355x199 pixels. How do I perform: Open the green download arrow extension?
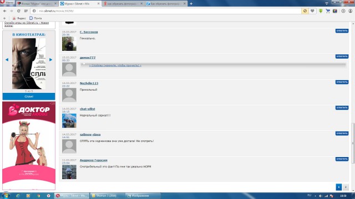[x=321, y=11]
